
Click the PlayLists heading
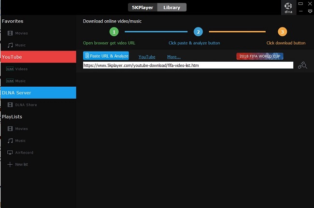(12, 117)
